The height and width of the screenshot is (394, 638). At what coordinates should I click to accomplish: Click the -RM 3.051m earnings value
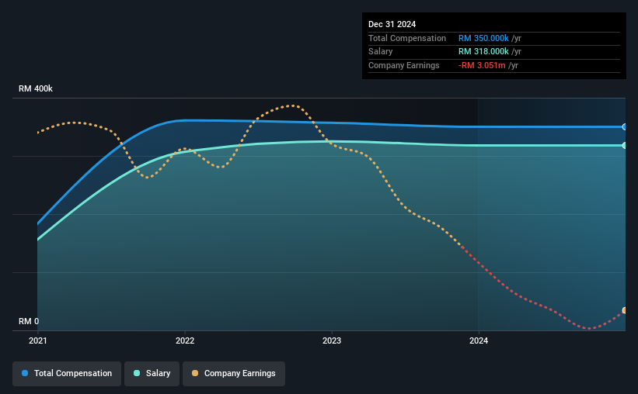click(x=482, y=65)
